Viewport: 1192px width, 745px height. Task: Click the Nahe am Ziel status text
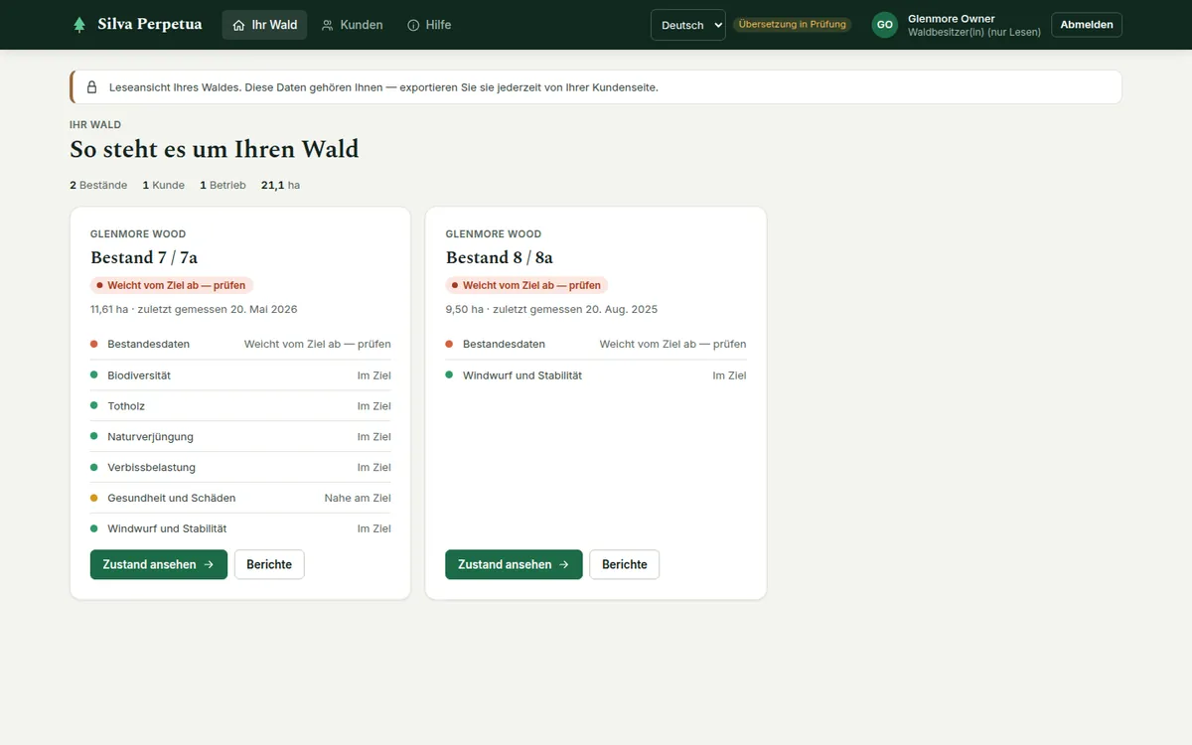click(x=358, y=499)
